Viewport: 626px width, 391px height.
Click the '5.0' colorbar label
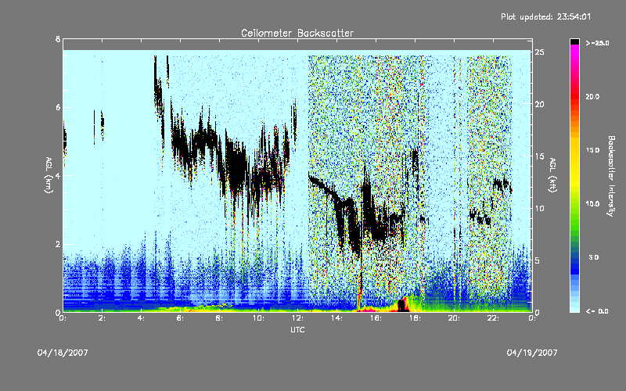click(x=594, y=257)
